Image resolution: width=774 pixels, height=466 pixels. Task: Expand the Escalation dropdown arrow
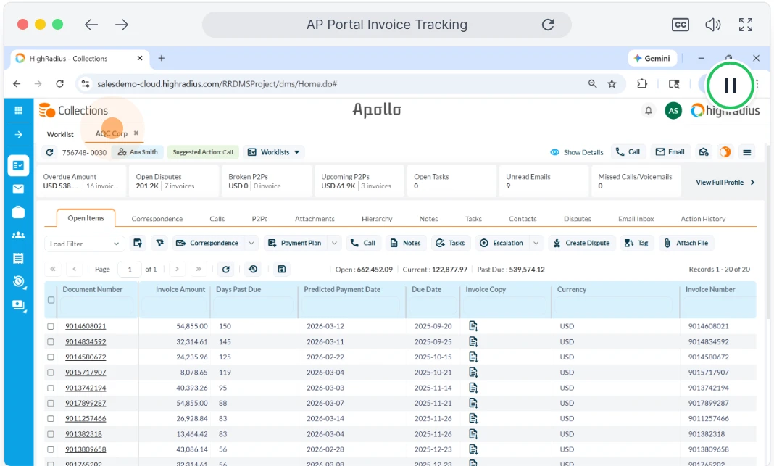click(x=536, y=243)
